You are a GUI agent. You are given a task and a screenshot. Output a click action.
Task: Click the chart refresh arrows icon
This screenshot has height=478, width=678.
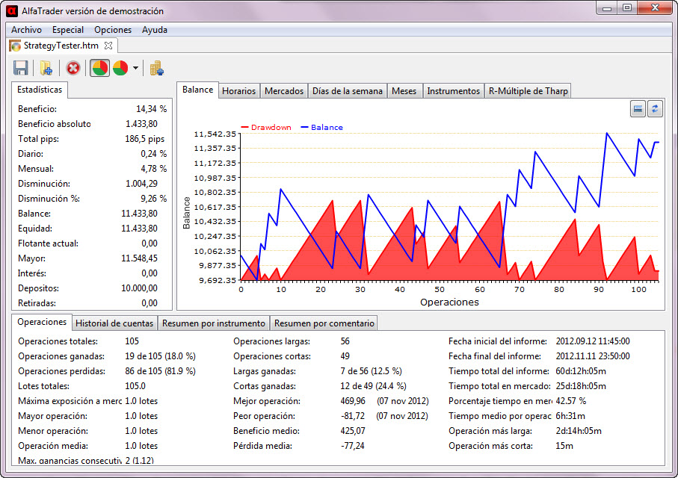click(655, 109)
